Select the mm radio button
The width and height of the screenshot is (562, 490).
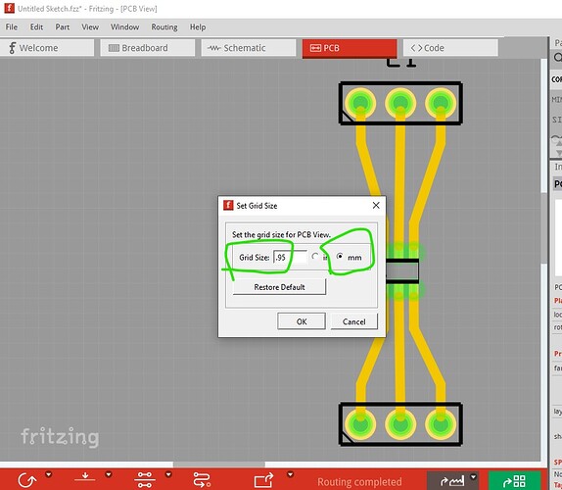pyautogui.click(x=340, y=257)
